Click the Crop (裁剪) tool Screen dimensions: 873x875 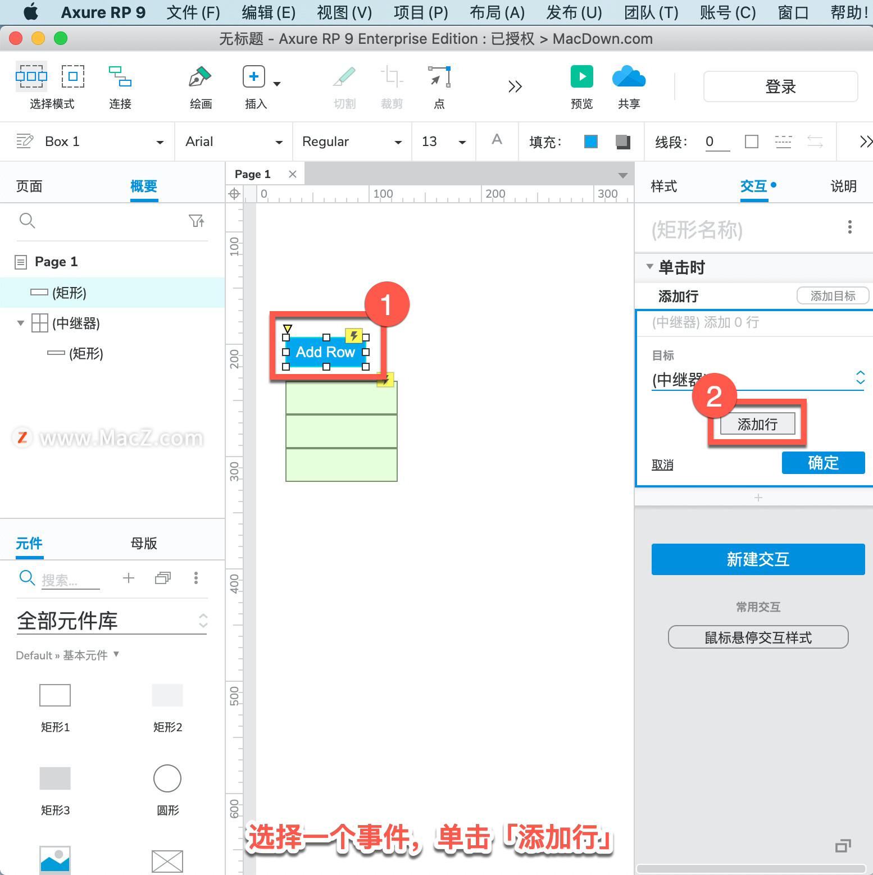click(392, 76)
